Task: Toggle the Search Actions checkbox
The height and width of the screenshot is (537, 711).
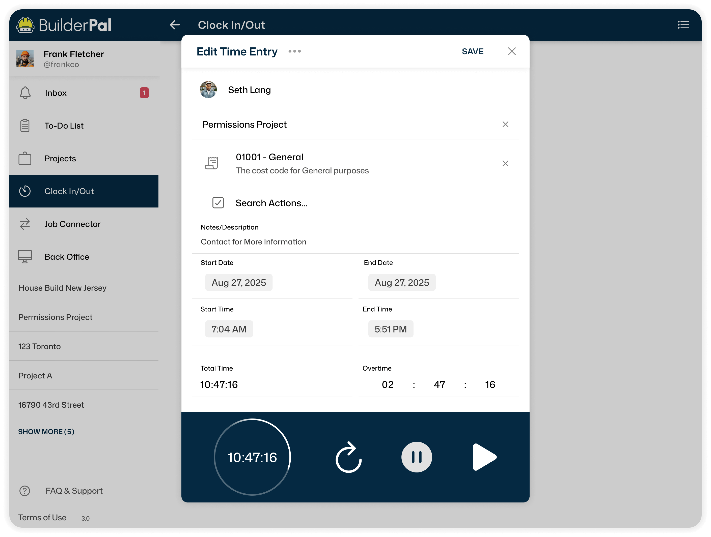Action: 218,203
